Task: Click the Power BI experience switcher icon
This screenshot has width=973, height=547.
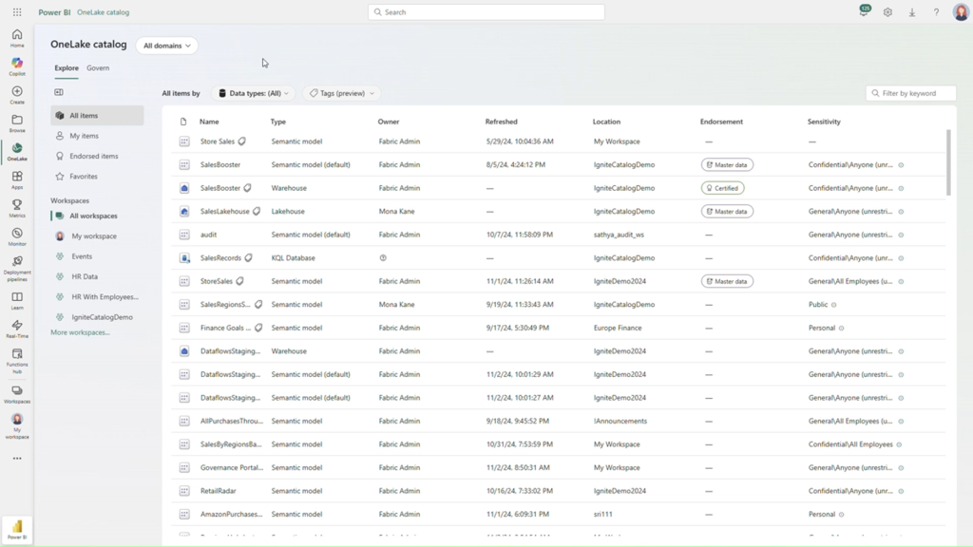Action: [x=17, y=529]
